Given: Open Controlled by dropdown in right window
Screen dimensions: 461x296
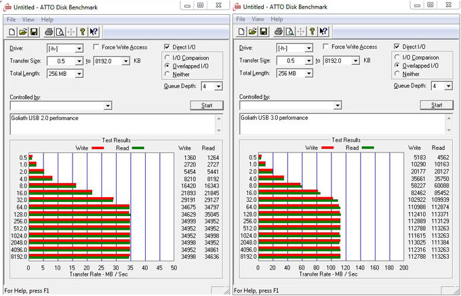Looking at the screenshot, I should (x=338, y=105).
